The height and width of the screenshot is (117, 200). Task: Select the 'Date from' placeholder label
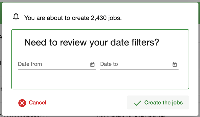30,64
